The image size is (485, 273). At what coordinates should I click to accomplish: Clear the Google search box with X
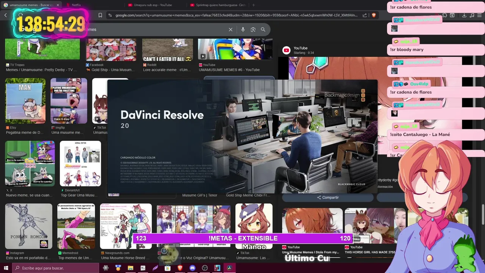click(230, 30)
